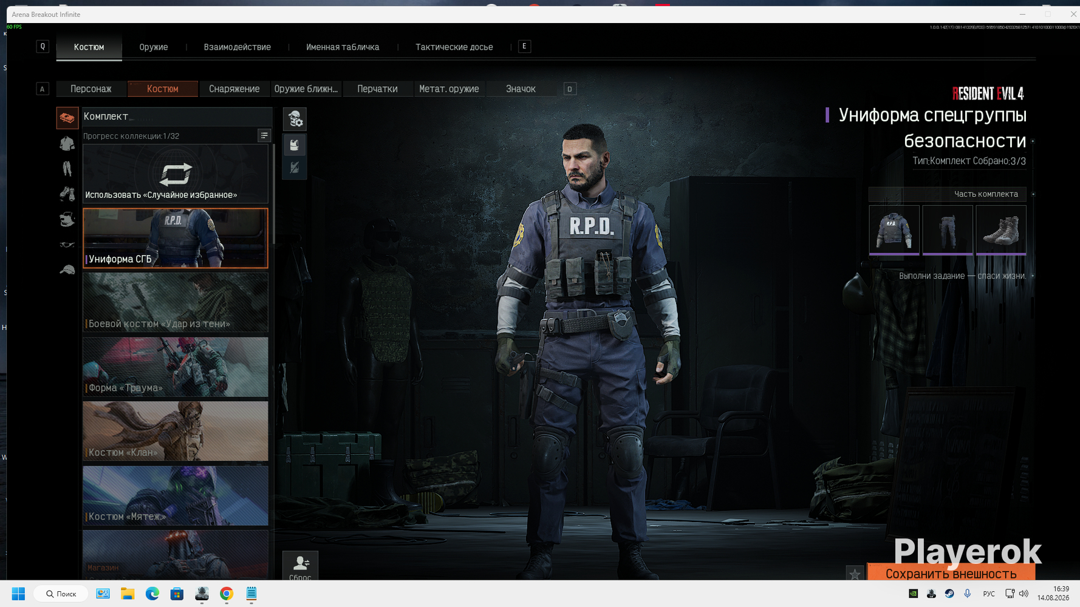Select the Оружие ближн... sub-tab
This screenshot has height=607, width=1080.
coord(306,89)
